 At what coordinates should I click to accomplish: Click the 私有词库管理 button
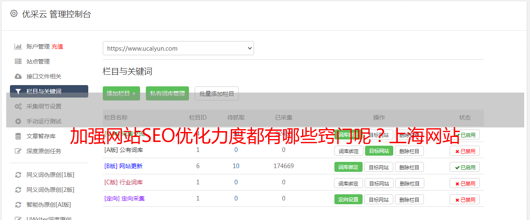(x=167, y=93)
